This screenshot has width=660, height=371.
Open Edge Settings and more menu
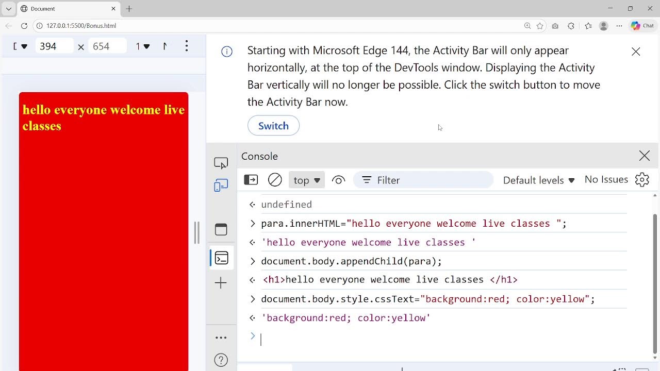point(619,26)
